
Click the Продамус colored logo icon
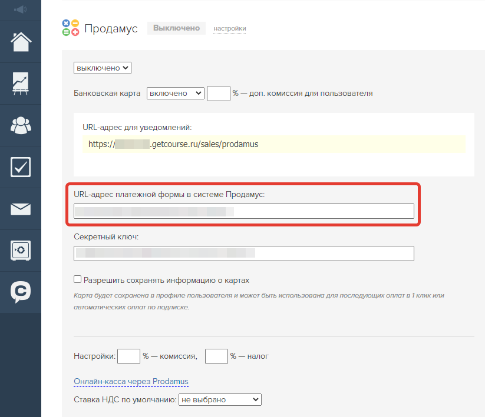[x=71, y=28]
